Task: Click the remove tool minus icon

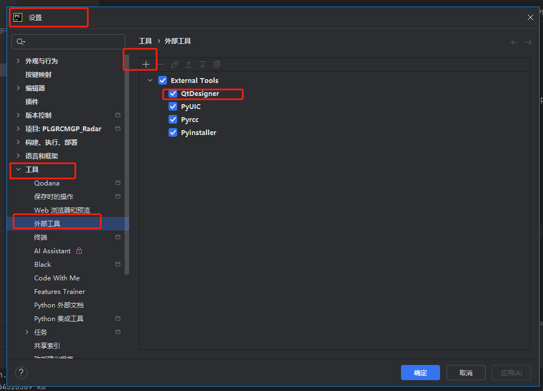Action: 160,64
